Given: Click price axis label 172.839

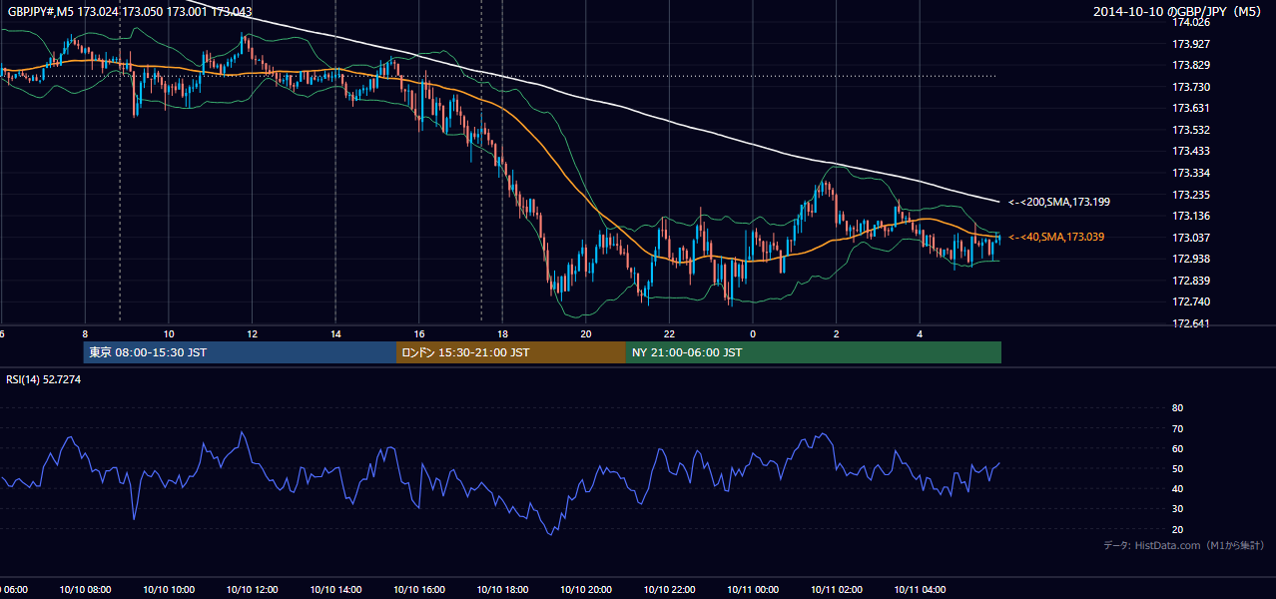Looking at the screenshot, I should tap(1191, 281).
